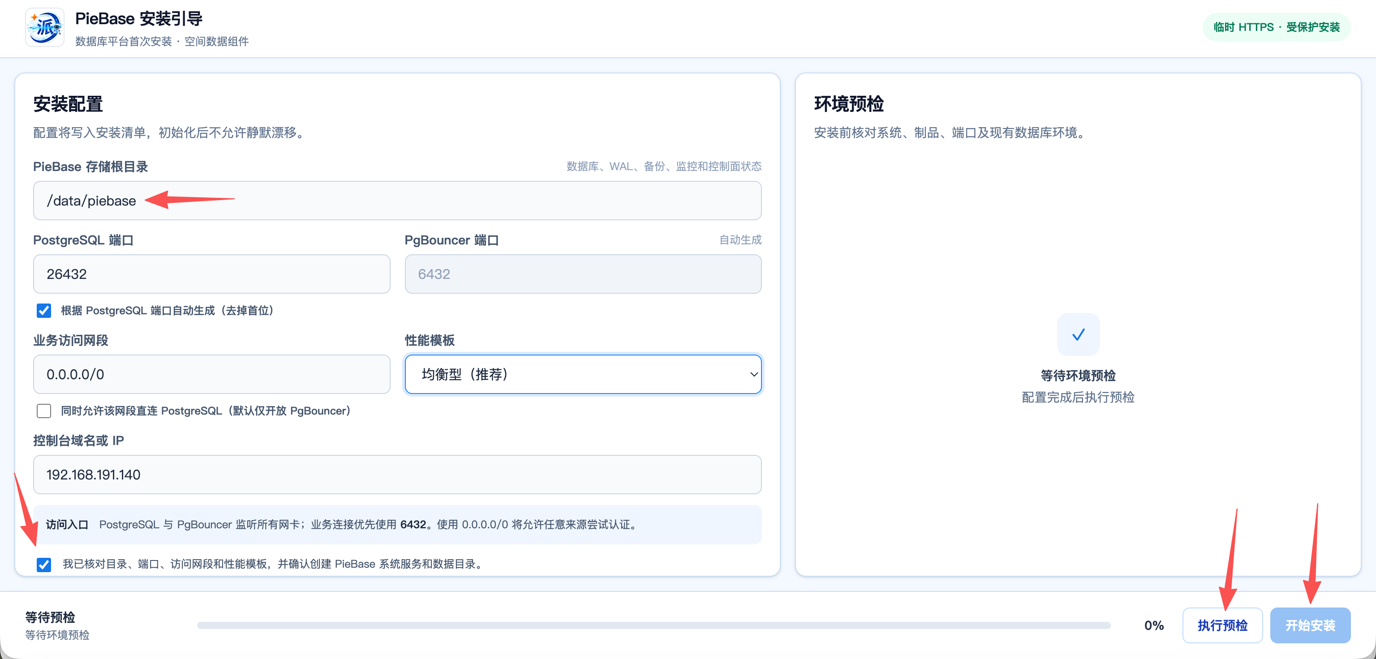Click the 开始安装 button
Screen dimensions: 1376x659
point(1310,625)
